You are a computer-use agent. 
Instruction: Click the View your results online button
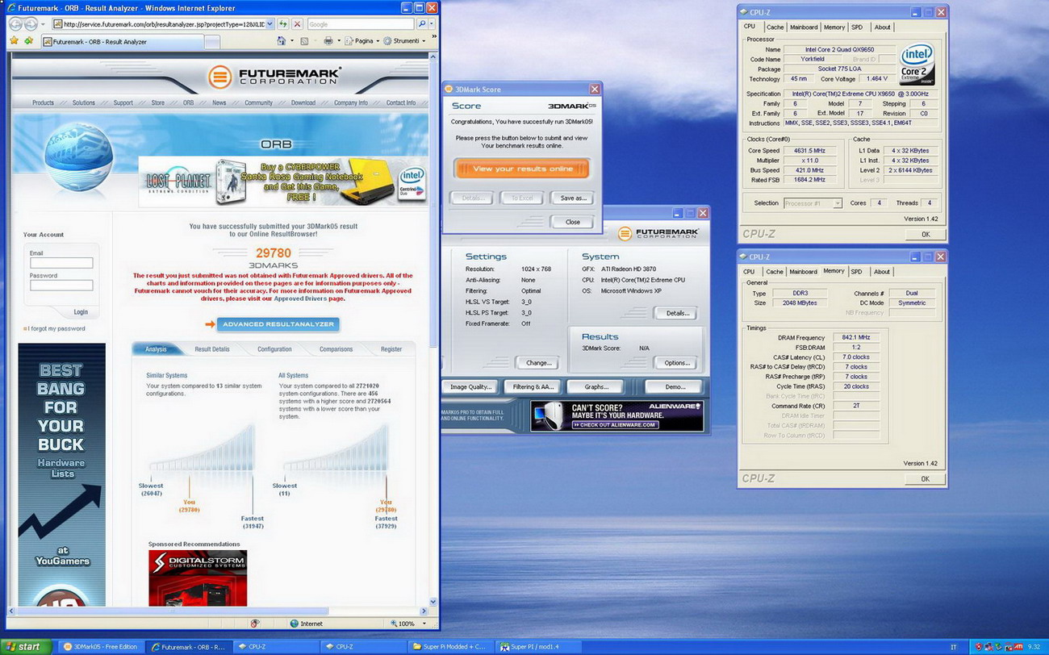522,169
